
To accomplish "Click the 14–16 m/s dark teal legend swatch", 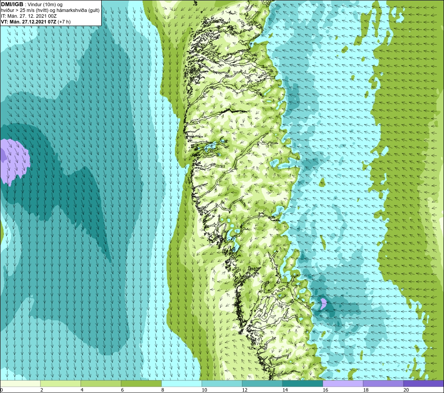I will 302,384.
